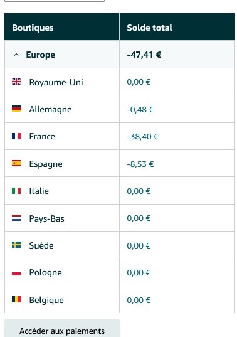
Task: Open the Allemagne balance -0,48 €
Action: click(x=140, y=109)
